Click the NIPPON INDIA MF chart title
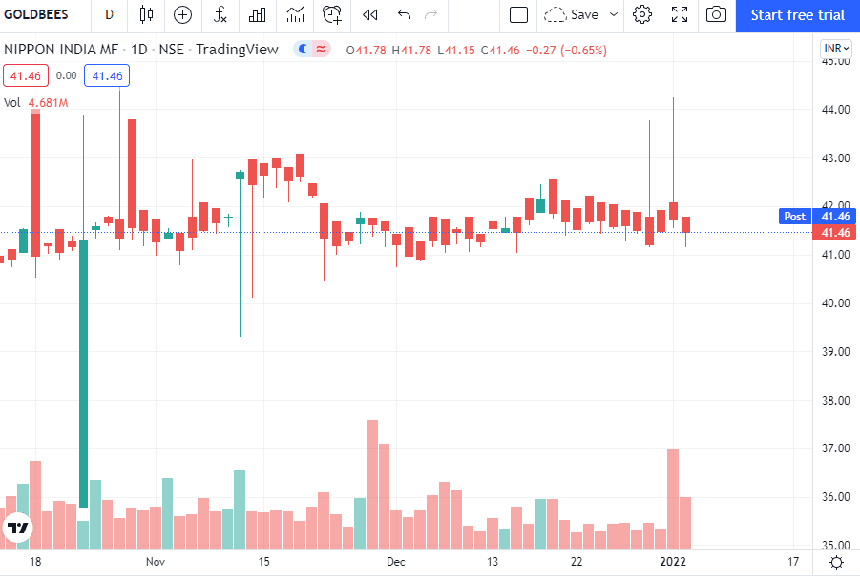Screen dimensions: 860x583 (61, 50)
